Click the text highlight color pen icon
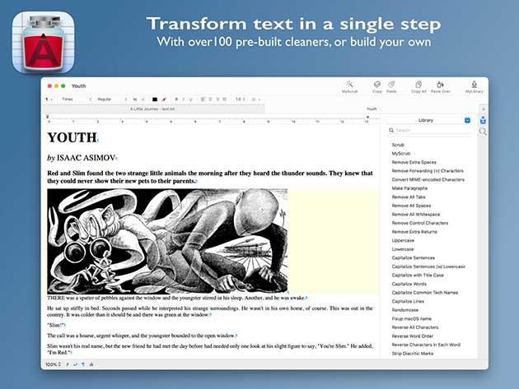519x389 pixels. pos(164,100)
